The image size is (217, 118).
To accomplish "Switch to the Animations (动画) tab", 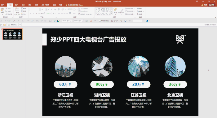I will 37,5.
